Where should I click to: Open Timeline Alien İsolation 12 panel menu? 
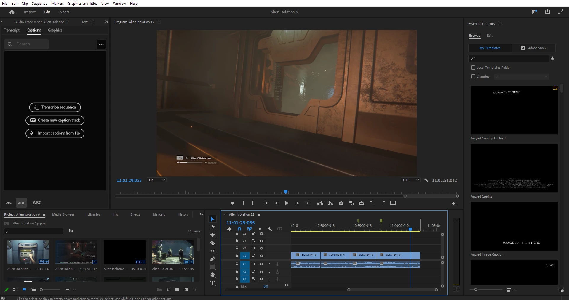point(259,214)
